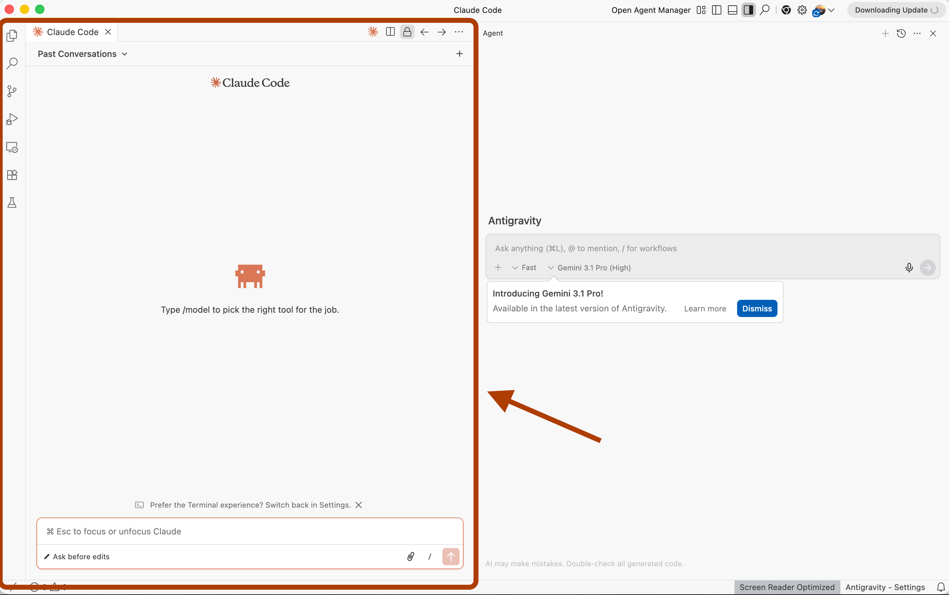Image resolution: width=949 pixels, height=595 pixels.
Task: Open the Gemini 3.1 Pro (High) model dropdown
Action: coord(589,268)
